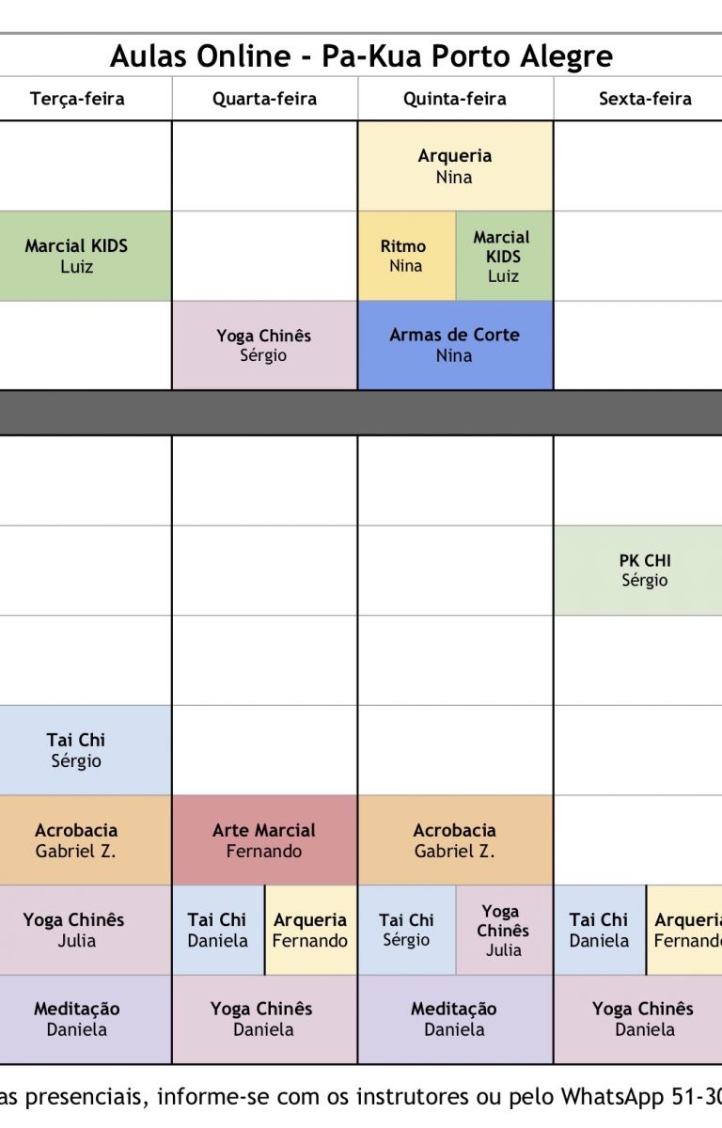Click Yoga Chinês Sérgio on Quarta-feira
The width and height of the screenshot is (722, 1128).
tap(264, 345)
